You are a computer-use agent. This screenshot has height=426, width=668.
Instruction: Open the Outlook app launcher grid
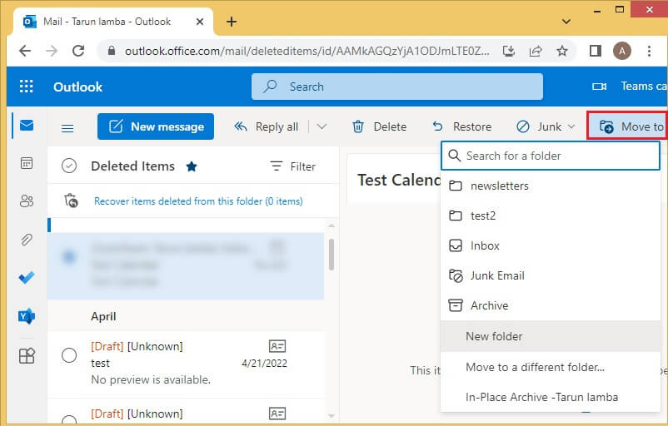tap(27, 87)
